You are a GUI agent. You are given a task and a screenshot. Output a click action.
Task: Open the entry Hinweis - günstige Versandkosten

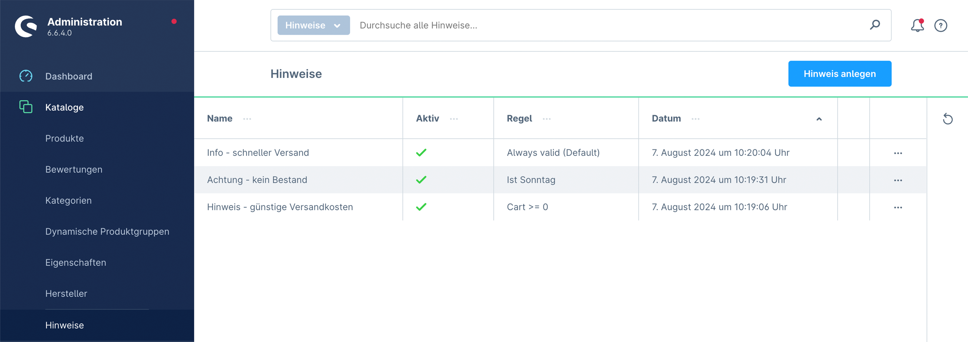click(x=280, y=206)
